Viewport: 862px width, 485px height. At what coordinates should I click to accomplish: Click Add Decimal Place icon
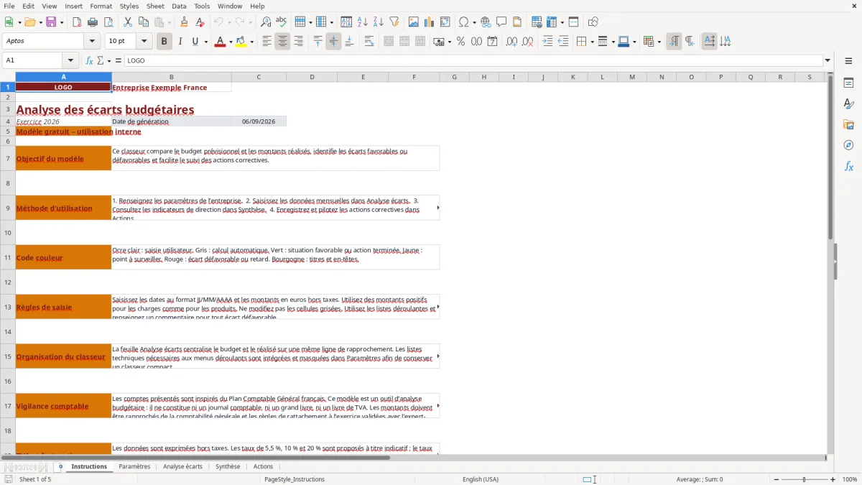click(x=512, y=42)
